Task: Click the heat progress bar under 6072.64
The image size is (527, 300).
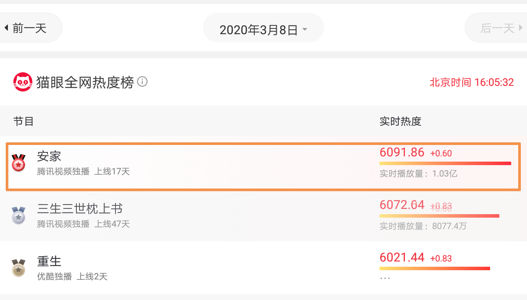Action: click(439, 215)
